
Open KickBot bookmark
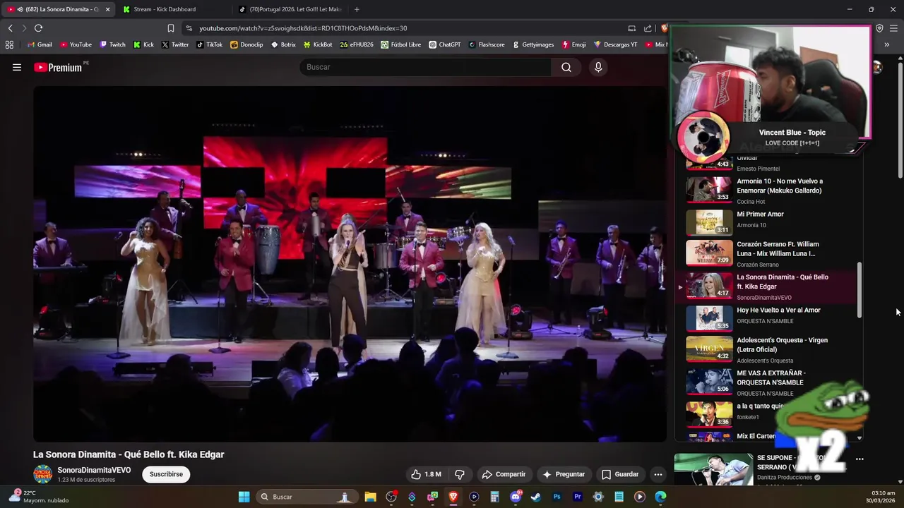tap(317, 44)
